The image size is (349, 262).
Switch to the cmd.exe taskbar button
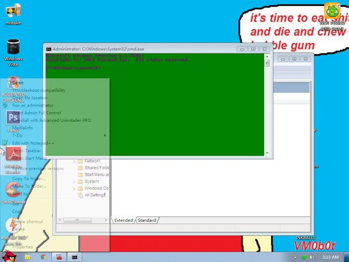pyautogui.click(x=75, y=257)
